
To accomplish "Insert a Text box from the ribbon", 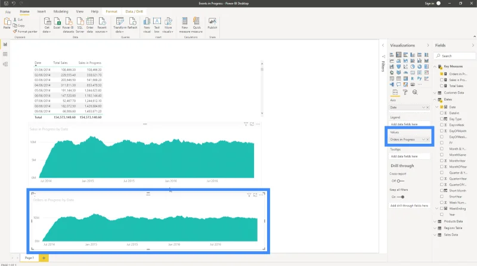I will tap(157, 25).
